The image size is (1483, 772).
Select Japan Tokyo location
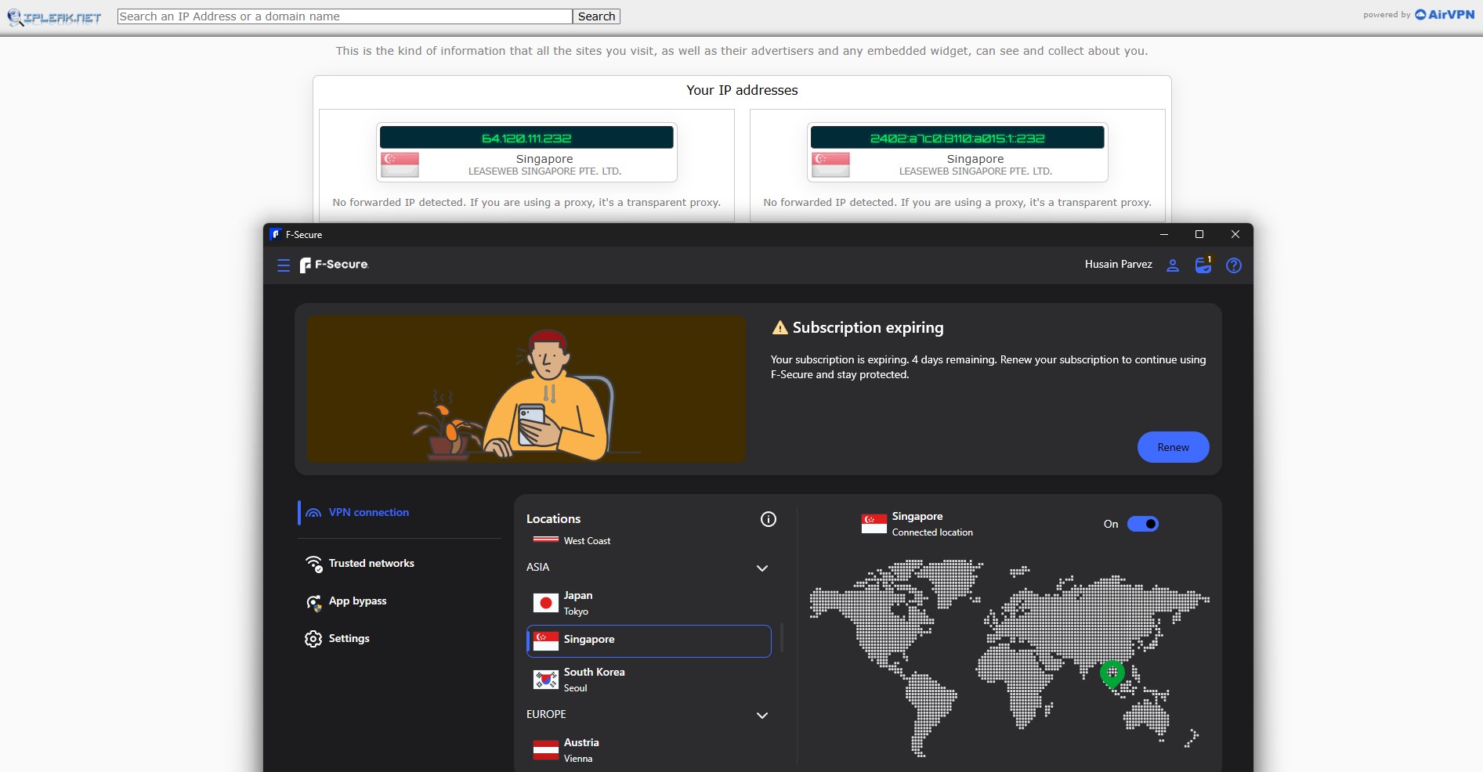pyautogui.click(x=649, y=603)
